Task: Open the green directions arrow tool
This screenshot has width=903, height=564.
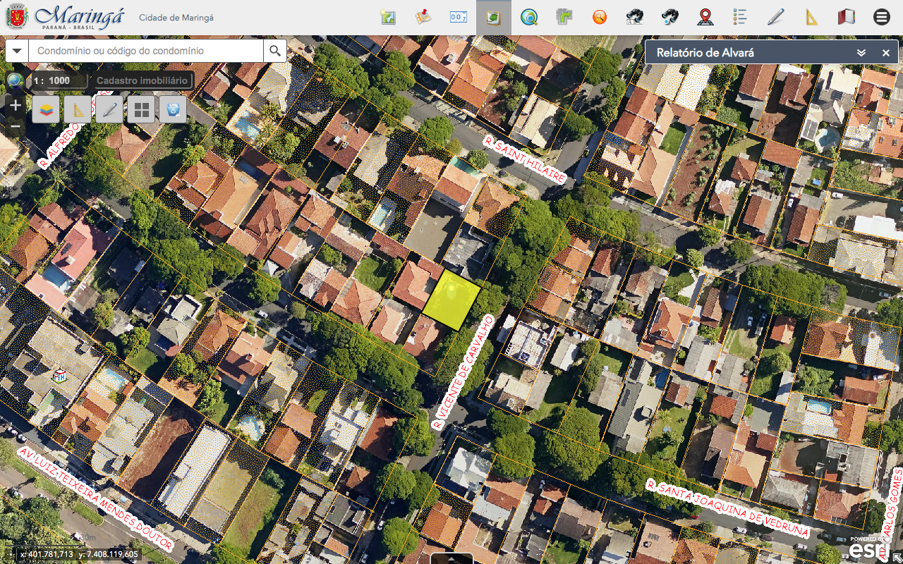Action: coord(564,17)
